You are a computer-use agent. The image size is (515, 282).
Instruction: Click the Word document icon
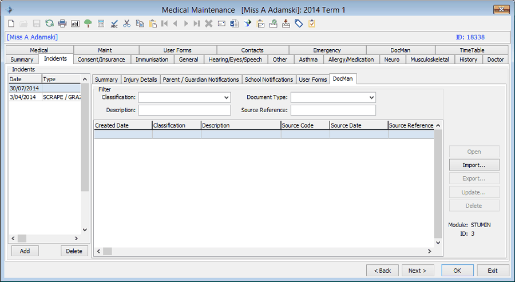pyautogui.click(x=234, y=23)
